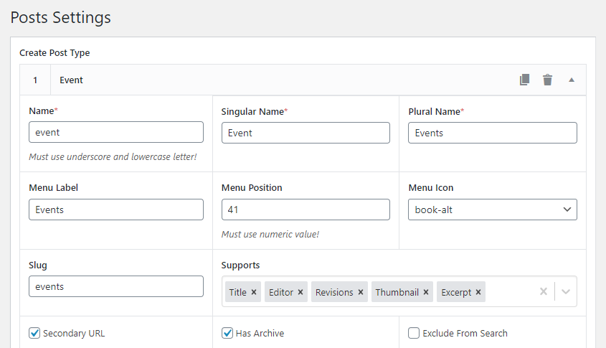Remove the Editor tag from Supports
Viewport: 606px width, 348px height.
pos(300,292)
